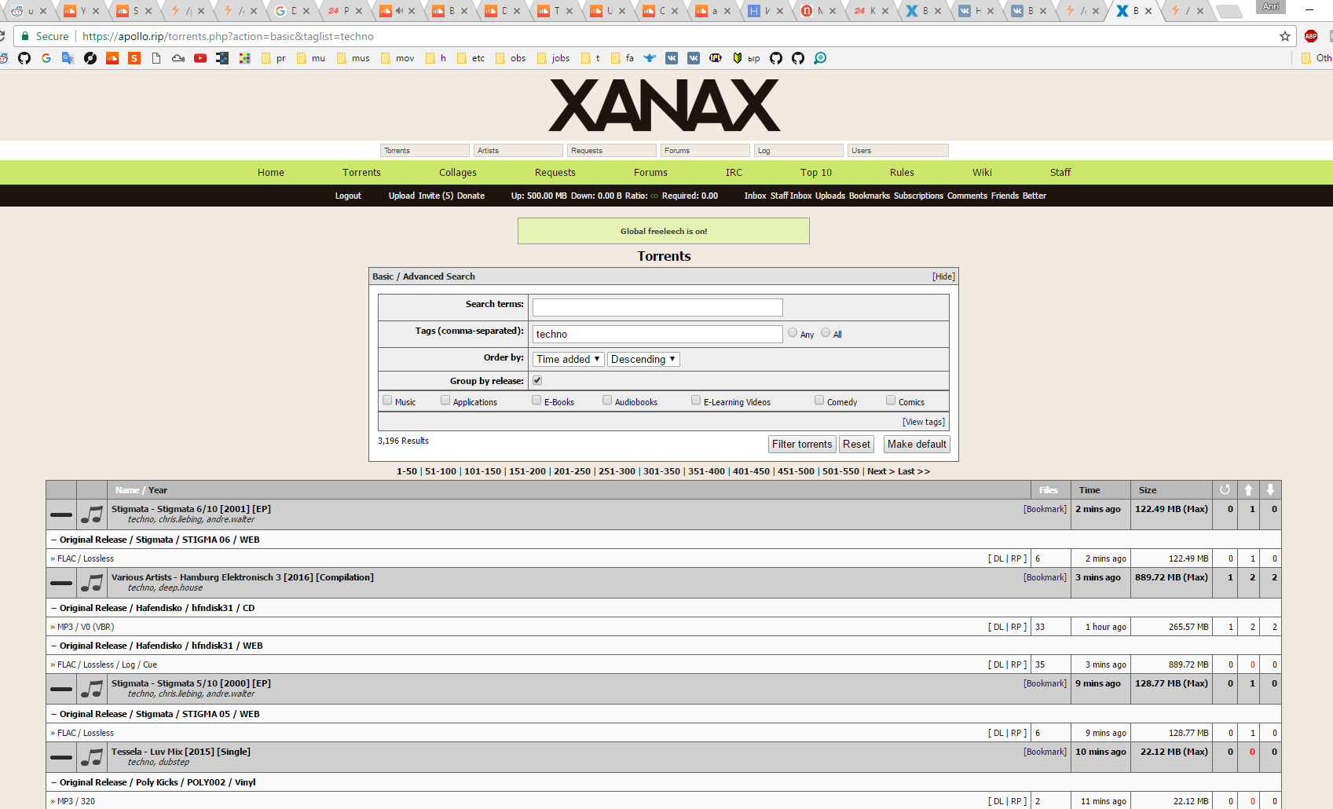Open the Descending sort direction dropdown

(643, 359)
